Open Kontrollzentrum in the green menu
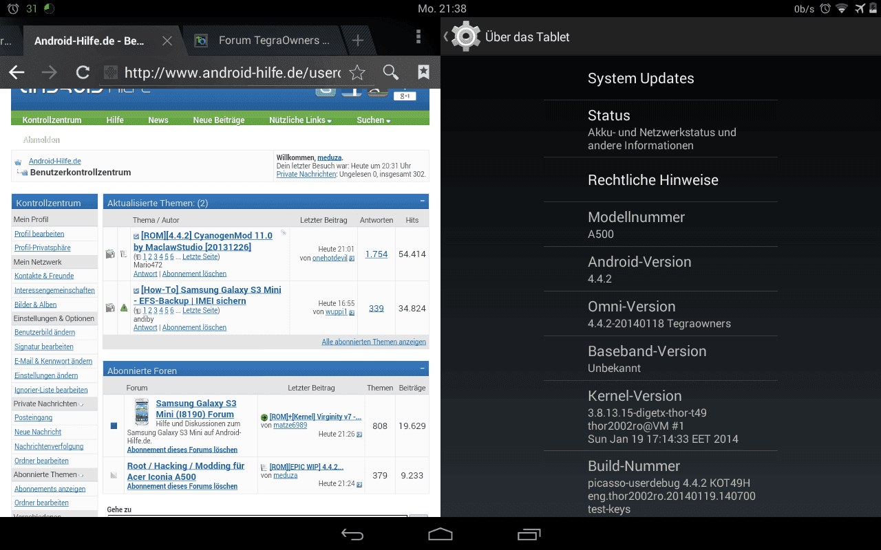Screen dimensions: 881x550 click(x=52, y=120)
